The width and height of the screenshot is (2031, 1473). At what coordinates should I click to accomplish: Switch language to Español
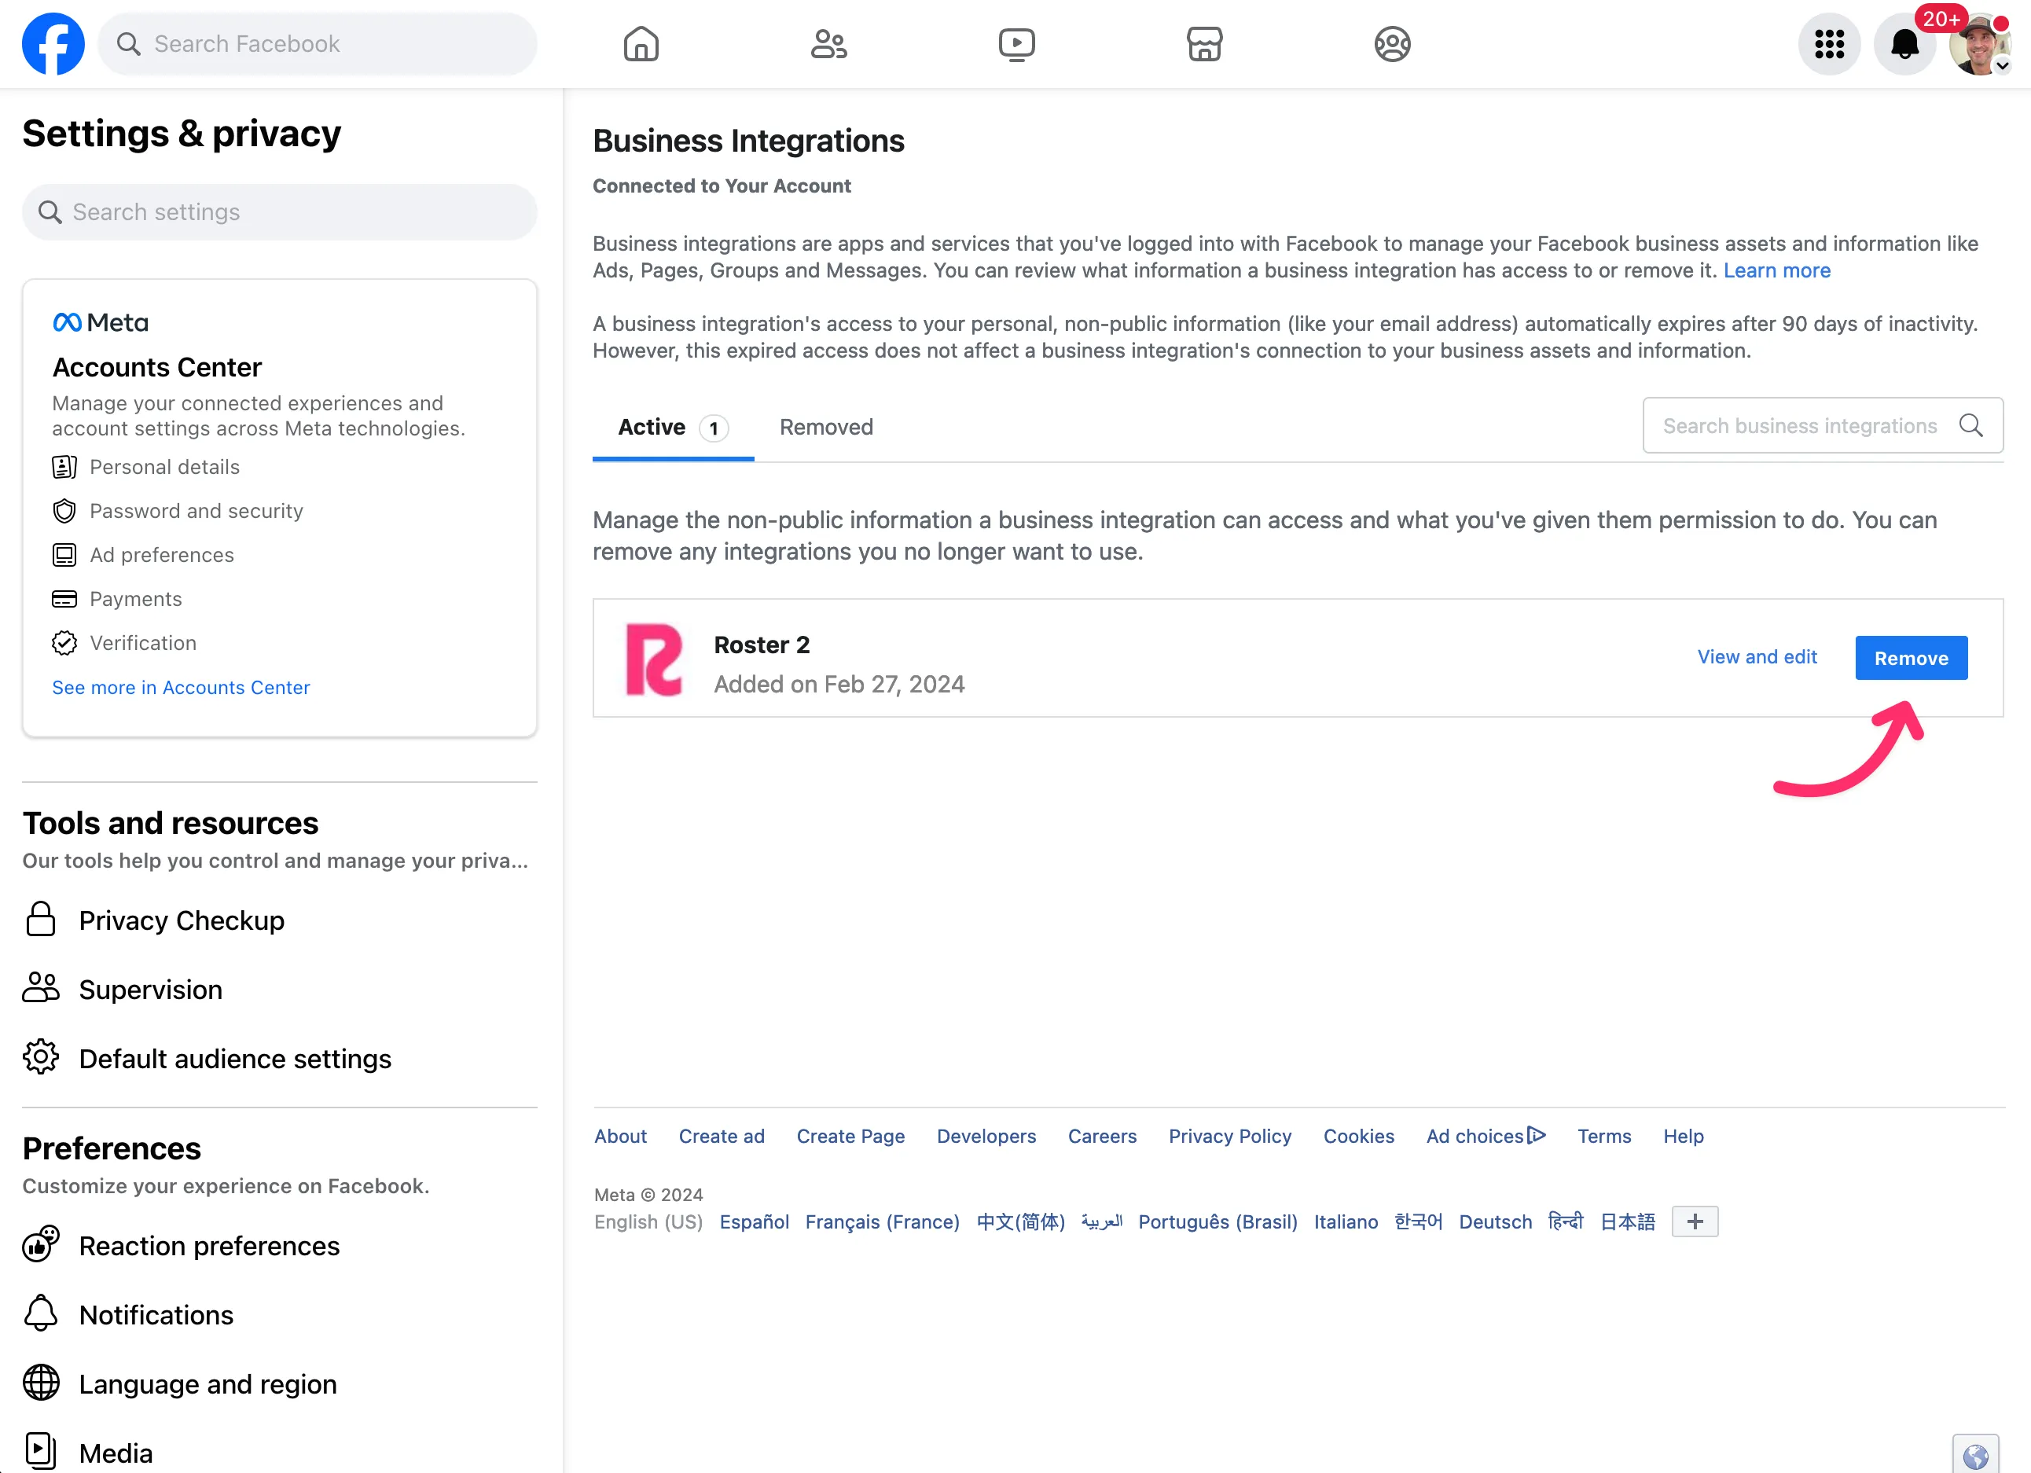point(754,1221)
